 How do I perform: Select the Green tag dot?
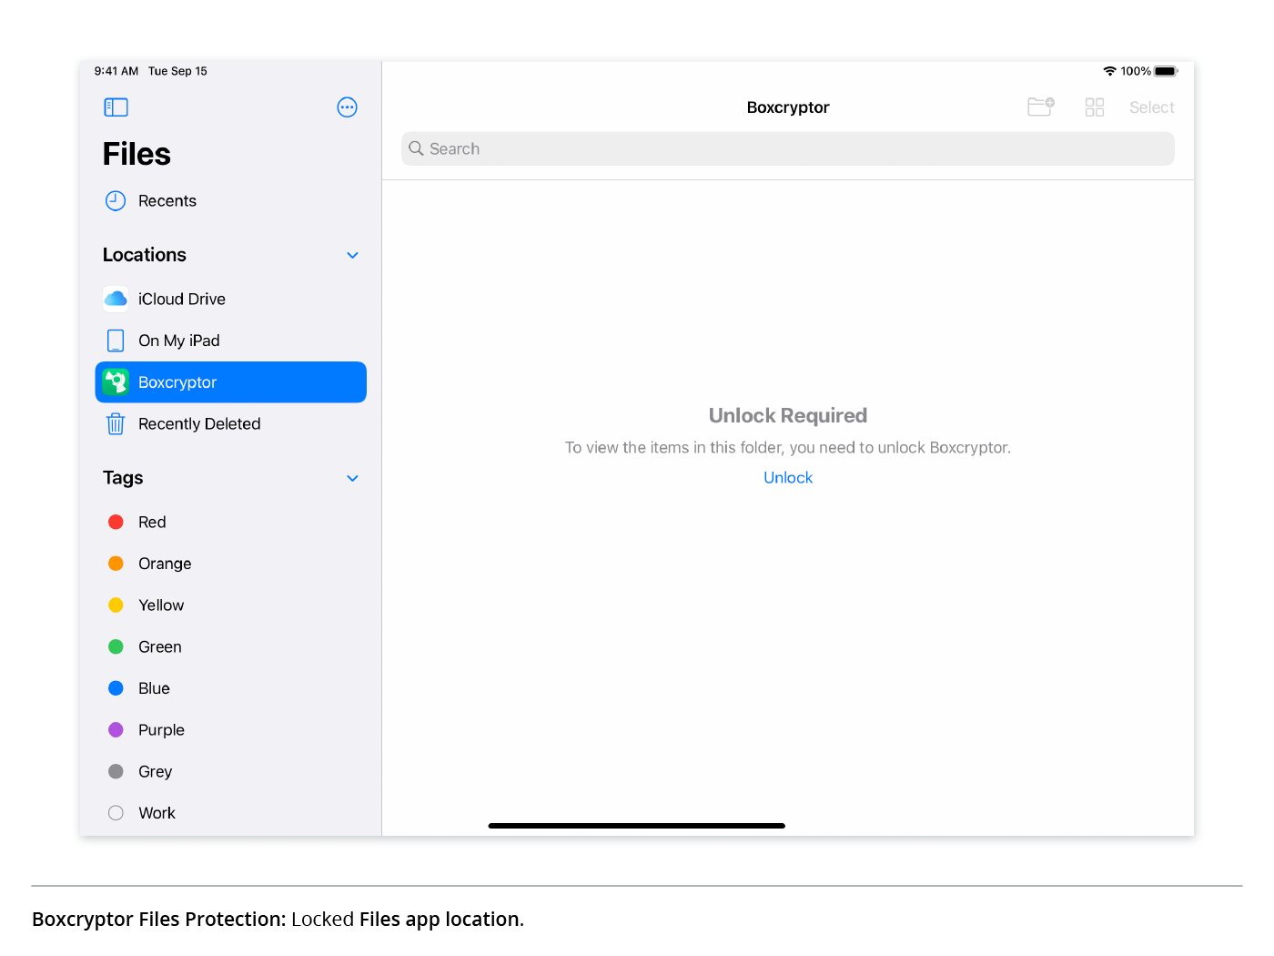(116, 646)
